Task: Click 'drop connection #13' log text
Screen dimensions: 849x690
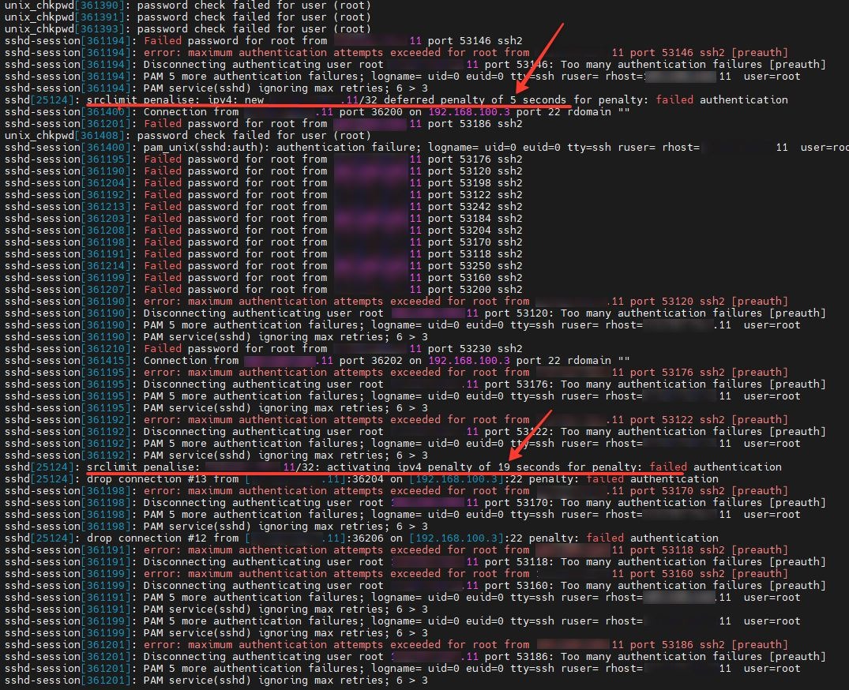Action: 147,479
